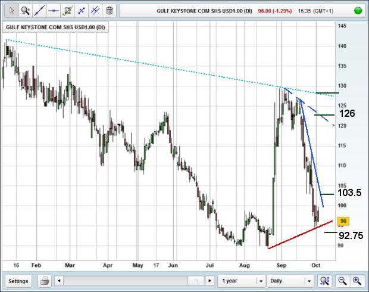Select the parallel channel lines tool
Screen dimensions: 369x292
(x=95, y=11)
